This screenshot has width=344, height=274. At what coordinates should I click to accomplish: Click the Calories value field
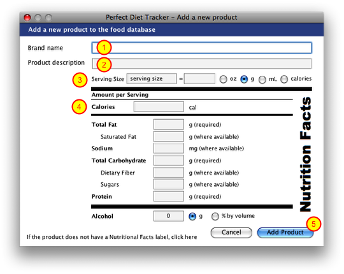point(159,106)
